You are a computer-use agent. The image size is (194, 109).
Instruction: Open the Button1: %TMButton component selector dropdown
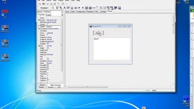[62, 12]
